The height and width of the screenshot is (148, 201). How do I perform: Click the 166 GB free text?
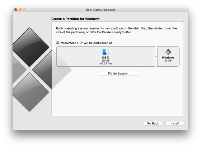point(106,63)
